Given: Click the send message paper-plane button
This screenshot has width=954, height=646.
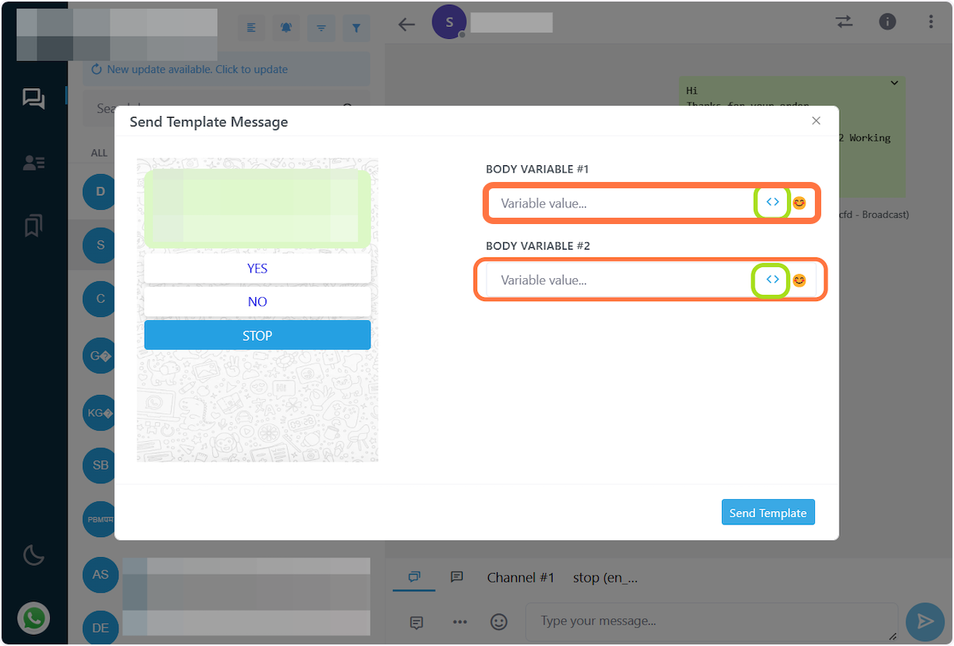Looking at the screenshot, I should [925, 621].
